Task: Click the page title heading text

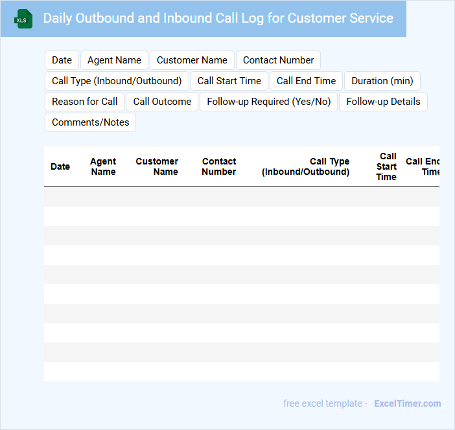Action: [218, 18]
